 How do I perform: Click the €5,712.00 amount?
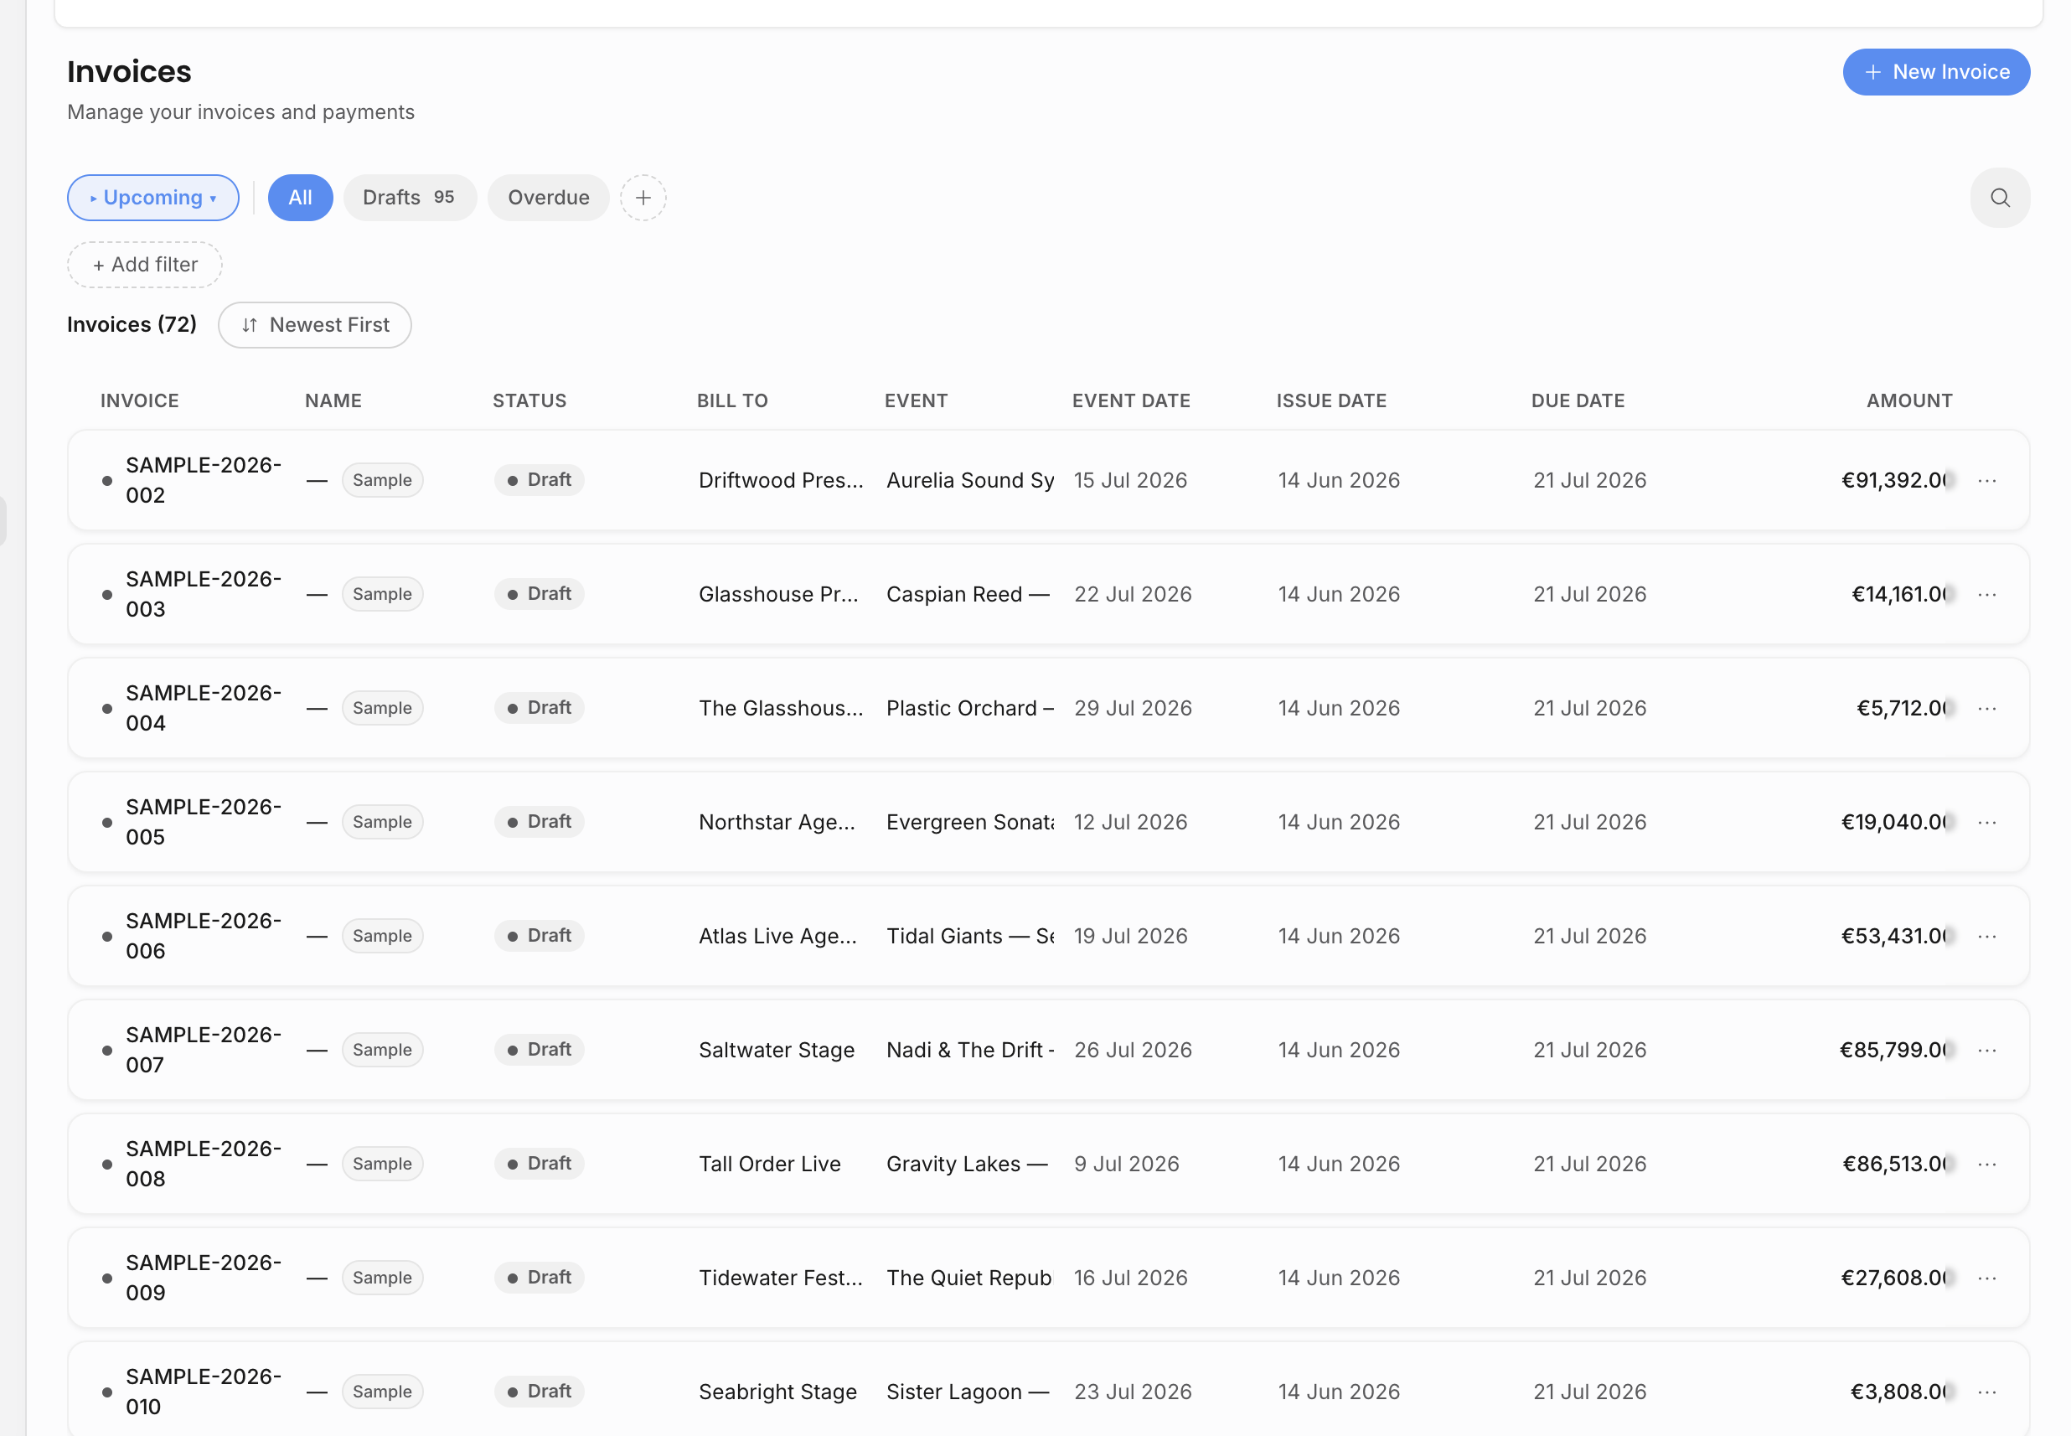1904,709
